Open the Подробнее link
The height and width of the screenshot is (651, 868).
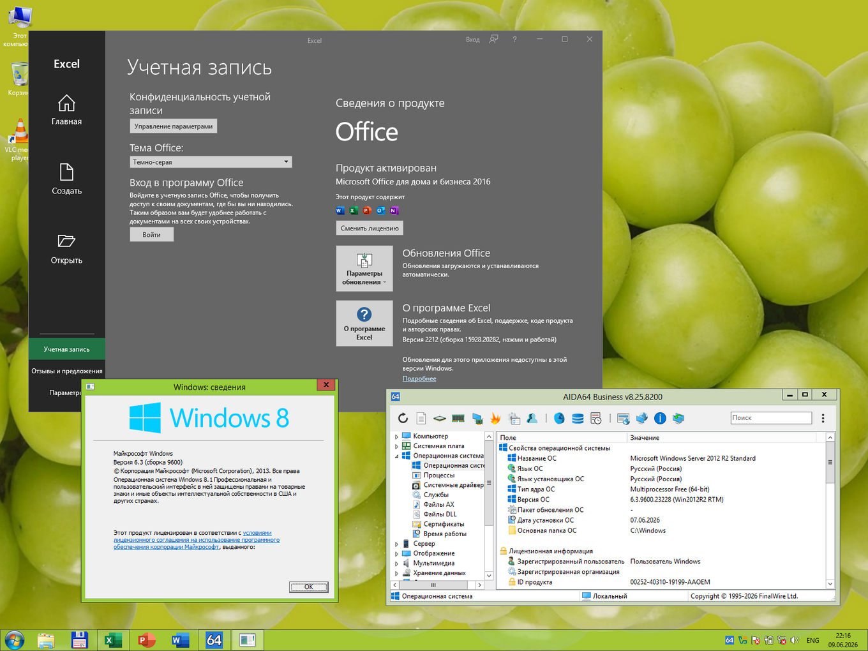pos(419,378)
